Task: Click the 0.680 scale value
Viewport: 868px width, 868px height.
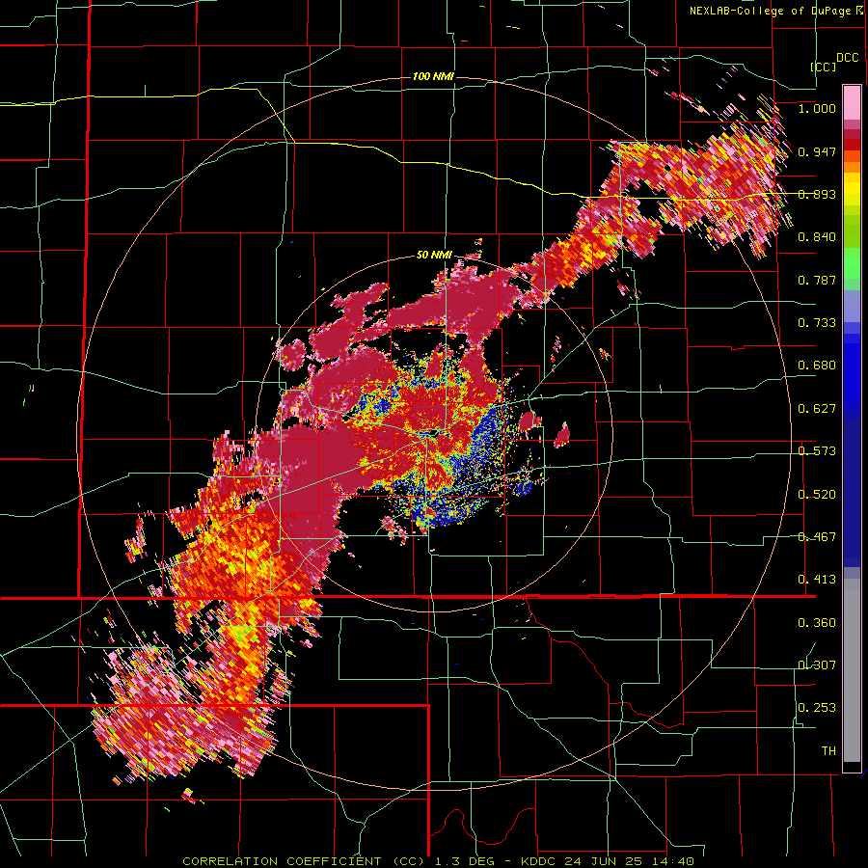Action: pos(817,366)
